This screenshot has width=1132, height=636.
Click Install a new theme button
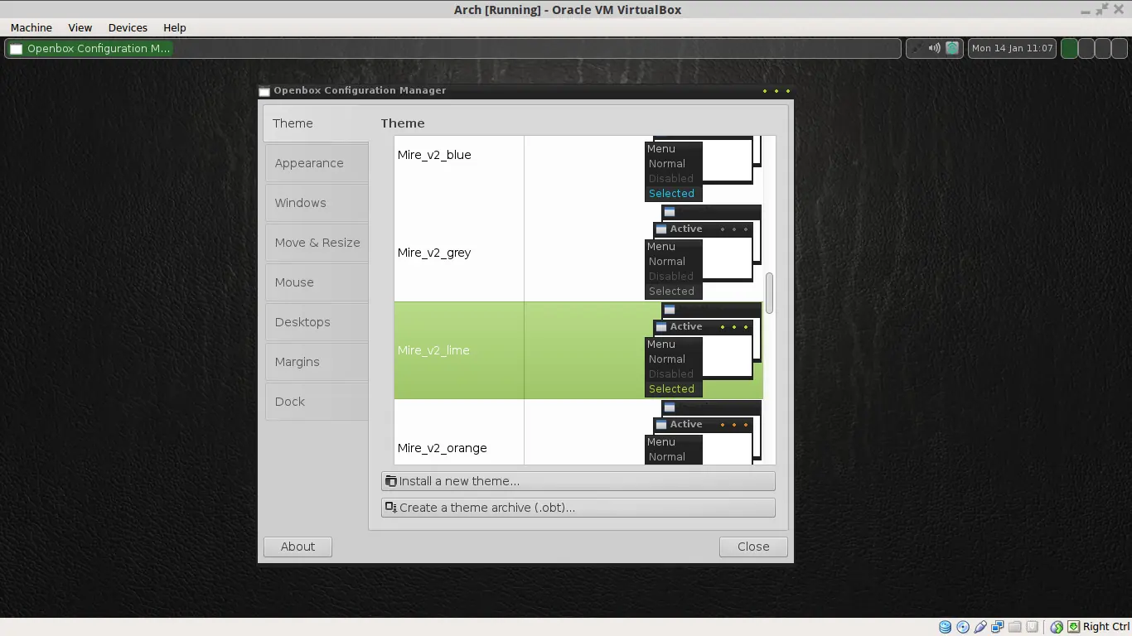tap(578, 481)
